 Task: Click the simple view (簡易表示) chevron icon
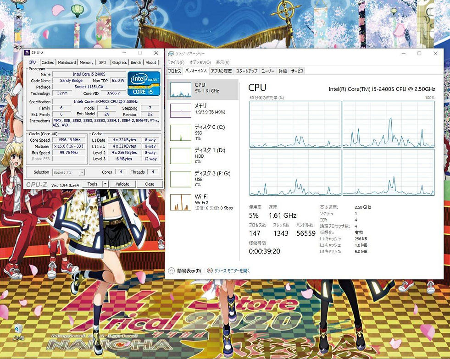point(172,271)
